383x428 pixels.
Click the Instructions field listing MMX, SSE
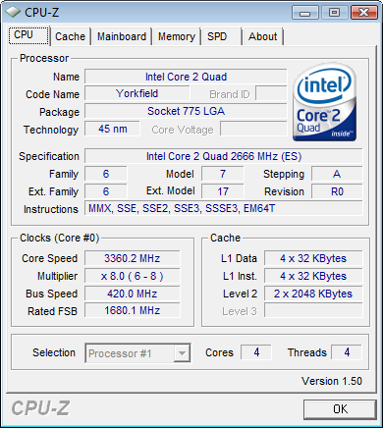(224, 208)
